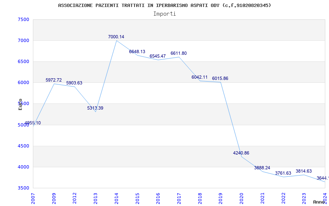Click the 3814.63 data label
Screen dimensions: 329x206
(304, 171)
